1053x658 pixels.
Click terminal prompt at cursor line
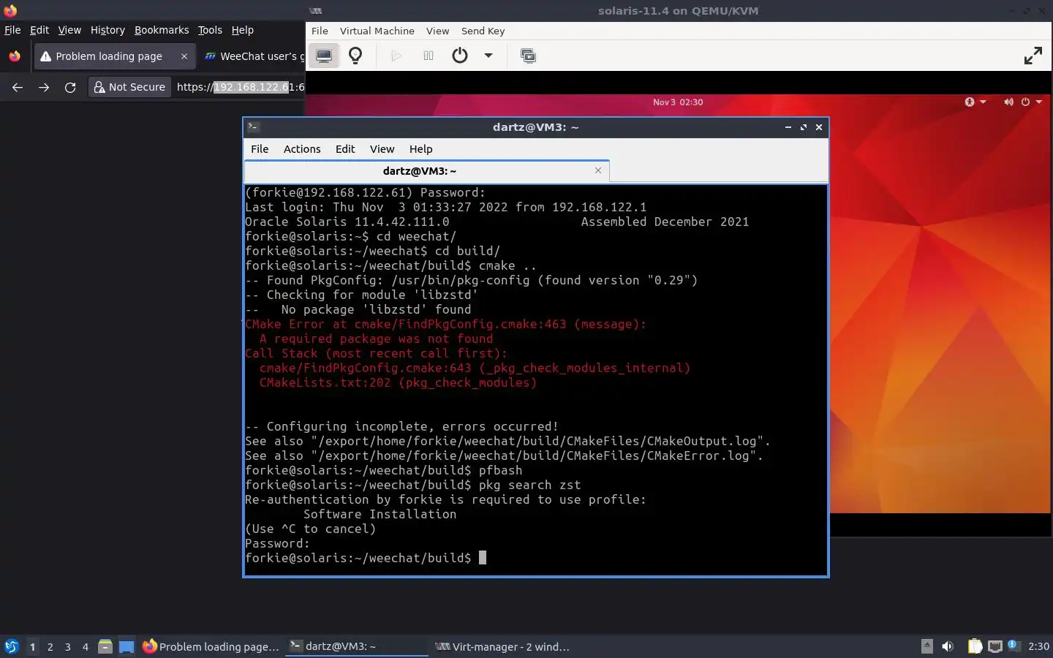(x=366, y=558)
